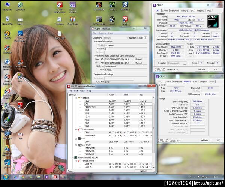Click CPUID field 0x100F63 in Core Temp
The height and width of the screenshot is (187, 225).
[x=126, y=45]
